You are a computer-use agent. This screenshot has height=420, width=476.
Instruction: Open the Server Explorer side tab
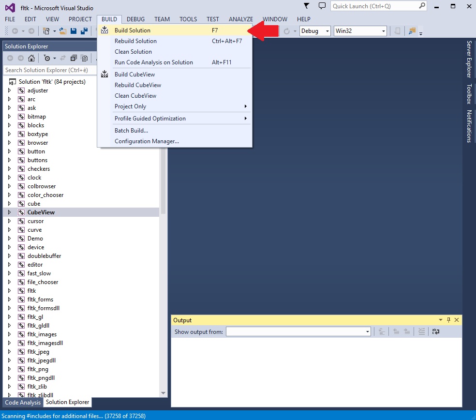tap(469, 59)
